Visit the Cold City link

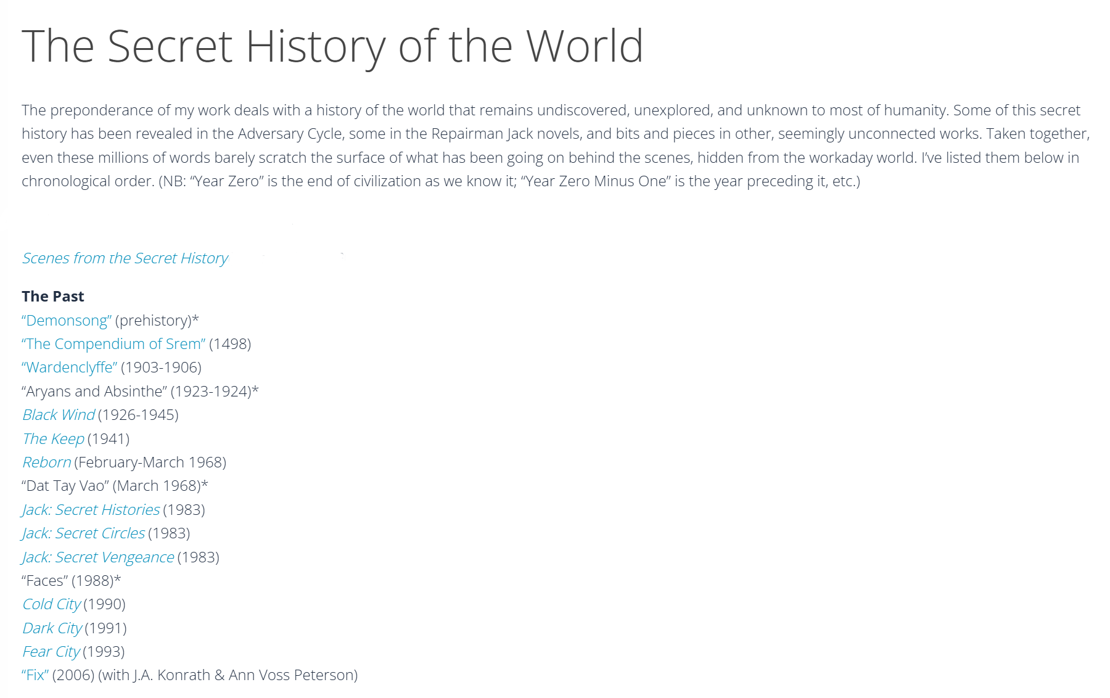tap(51, 604)
